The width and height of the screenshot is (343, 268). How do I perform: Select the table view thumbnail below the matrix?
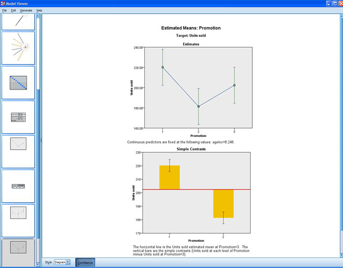pos(18,117)
